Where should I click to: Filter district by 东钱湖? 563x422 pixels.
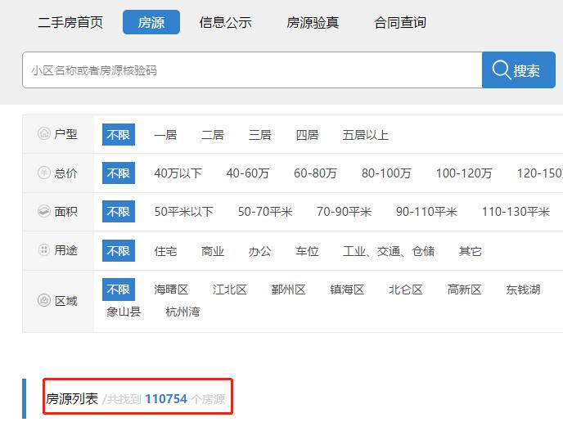[x=523, y=290]
